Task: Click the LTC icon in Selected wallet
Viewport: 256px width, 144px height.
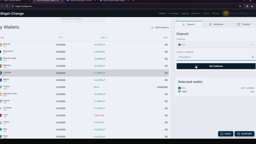Action: tap(180, 88)
